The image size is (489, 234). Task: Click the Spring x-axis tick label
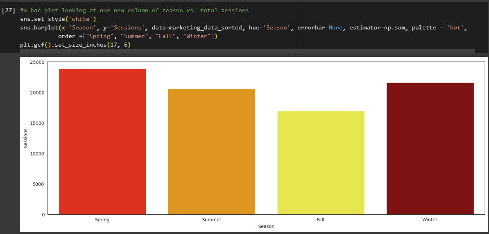[102, 220]
